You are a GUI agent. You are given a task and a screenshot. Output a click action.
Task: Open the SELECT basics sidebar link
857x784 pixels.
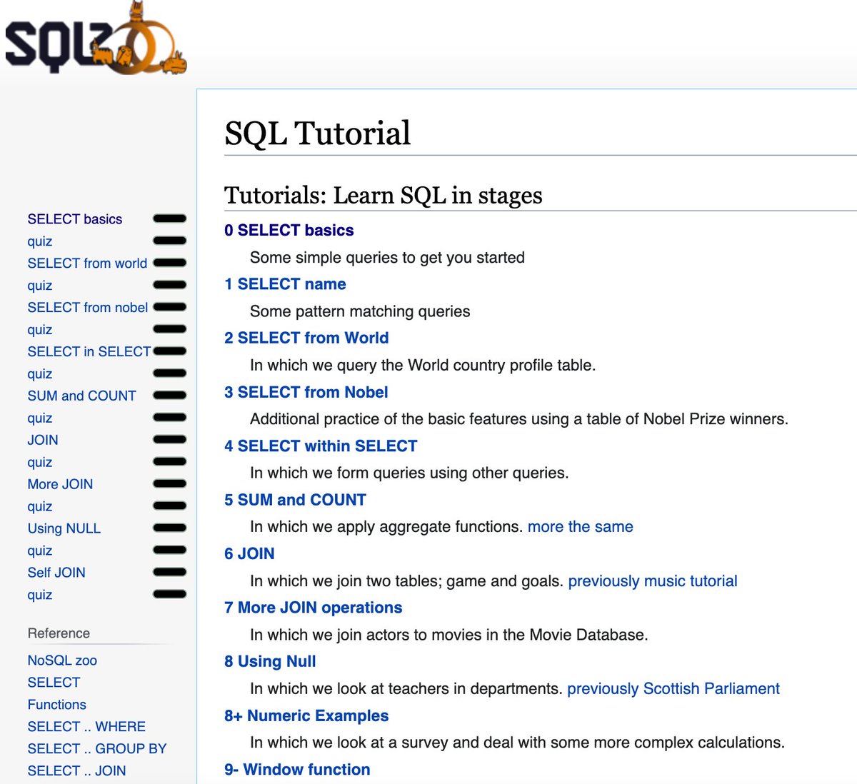click(74, 219)
